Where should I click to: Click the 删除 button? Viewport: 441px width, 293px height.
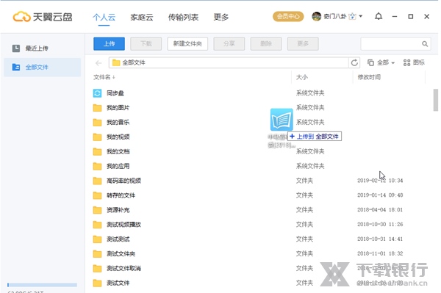pyautogui.click(x=266, y=44)
